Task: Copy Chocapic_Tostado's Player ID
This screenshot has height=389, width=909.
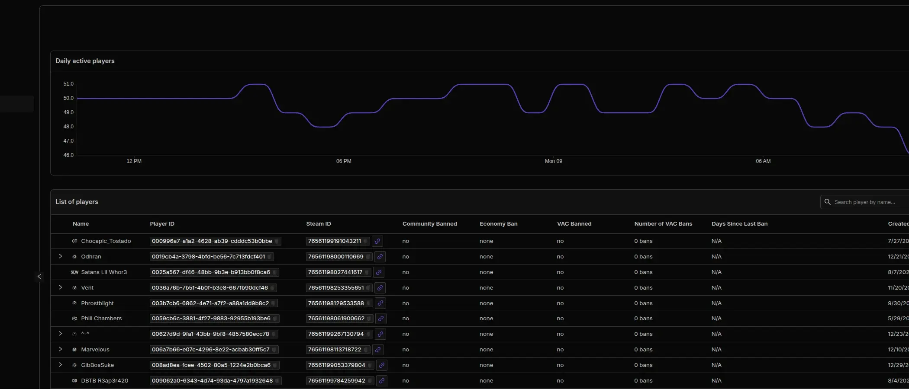Action: click(276, 241)
